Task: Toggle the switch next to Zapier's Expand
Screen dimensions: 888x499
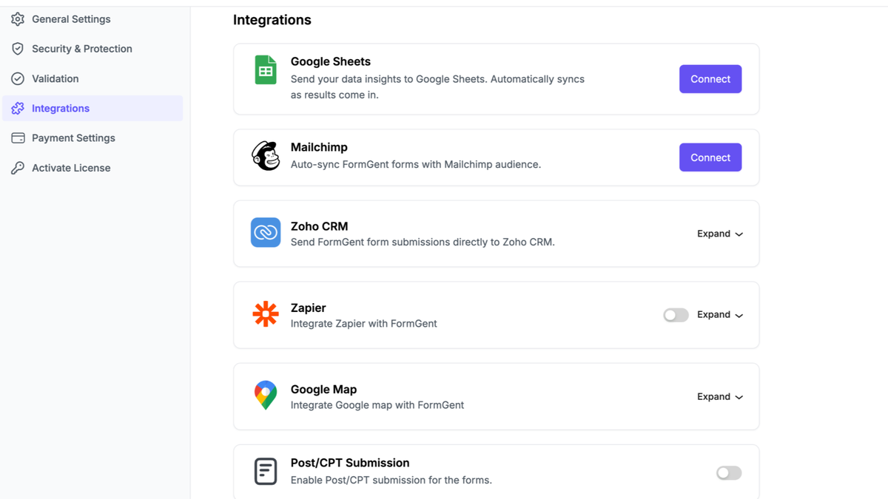Action: (676, 314)
